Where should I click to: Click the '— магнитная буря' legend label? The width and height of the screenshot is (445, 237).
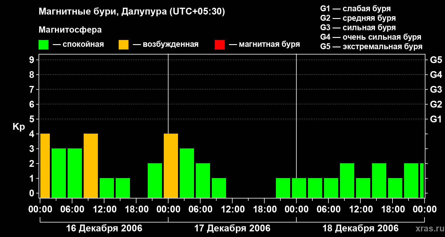[x=265, y=44]
